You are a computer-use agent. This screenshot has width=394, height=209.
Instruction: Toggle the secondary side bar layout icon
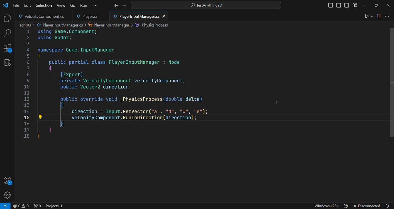(347, 5)
